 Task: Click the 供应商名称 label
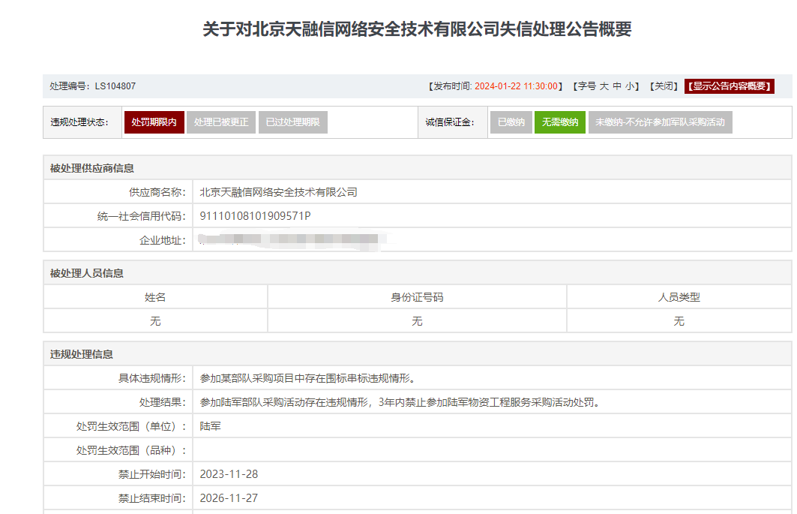click(x=157, y=192)
